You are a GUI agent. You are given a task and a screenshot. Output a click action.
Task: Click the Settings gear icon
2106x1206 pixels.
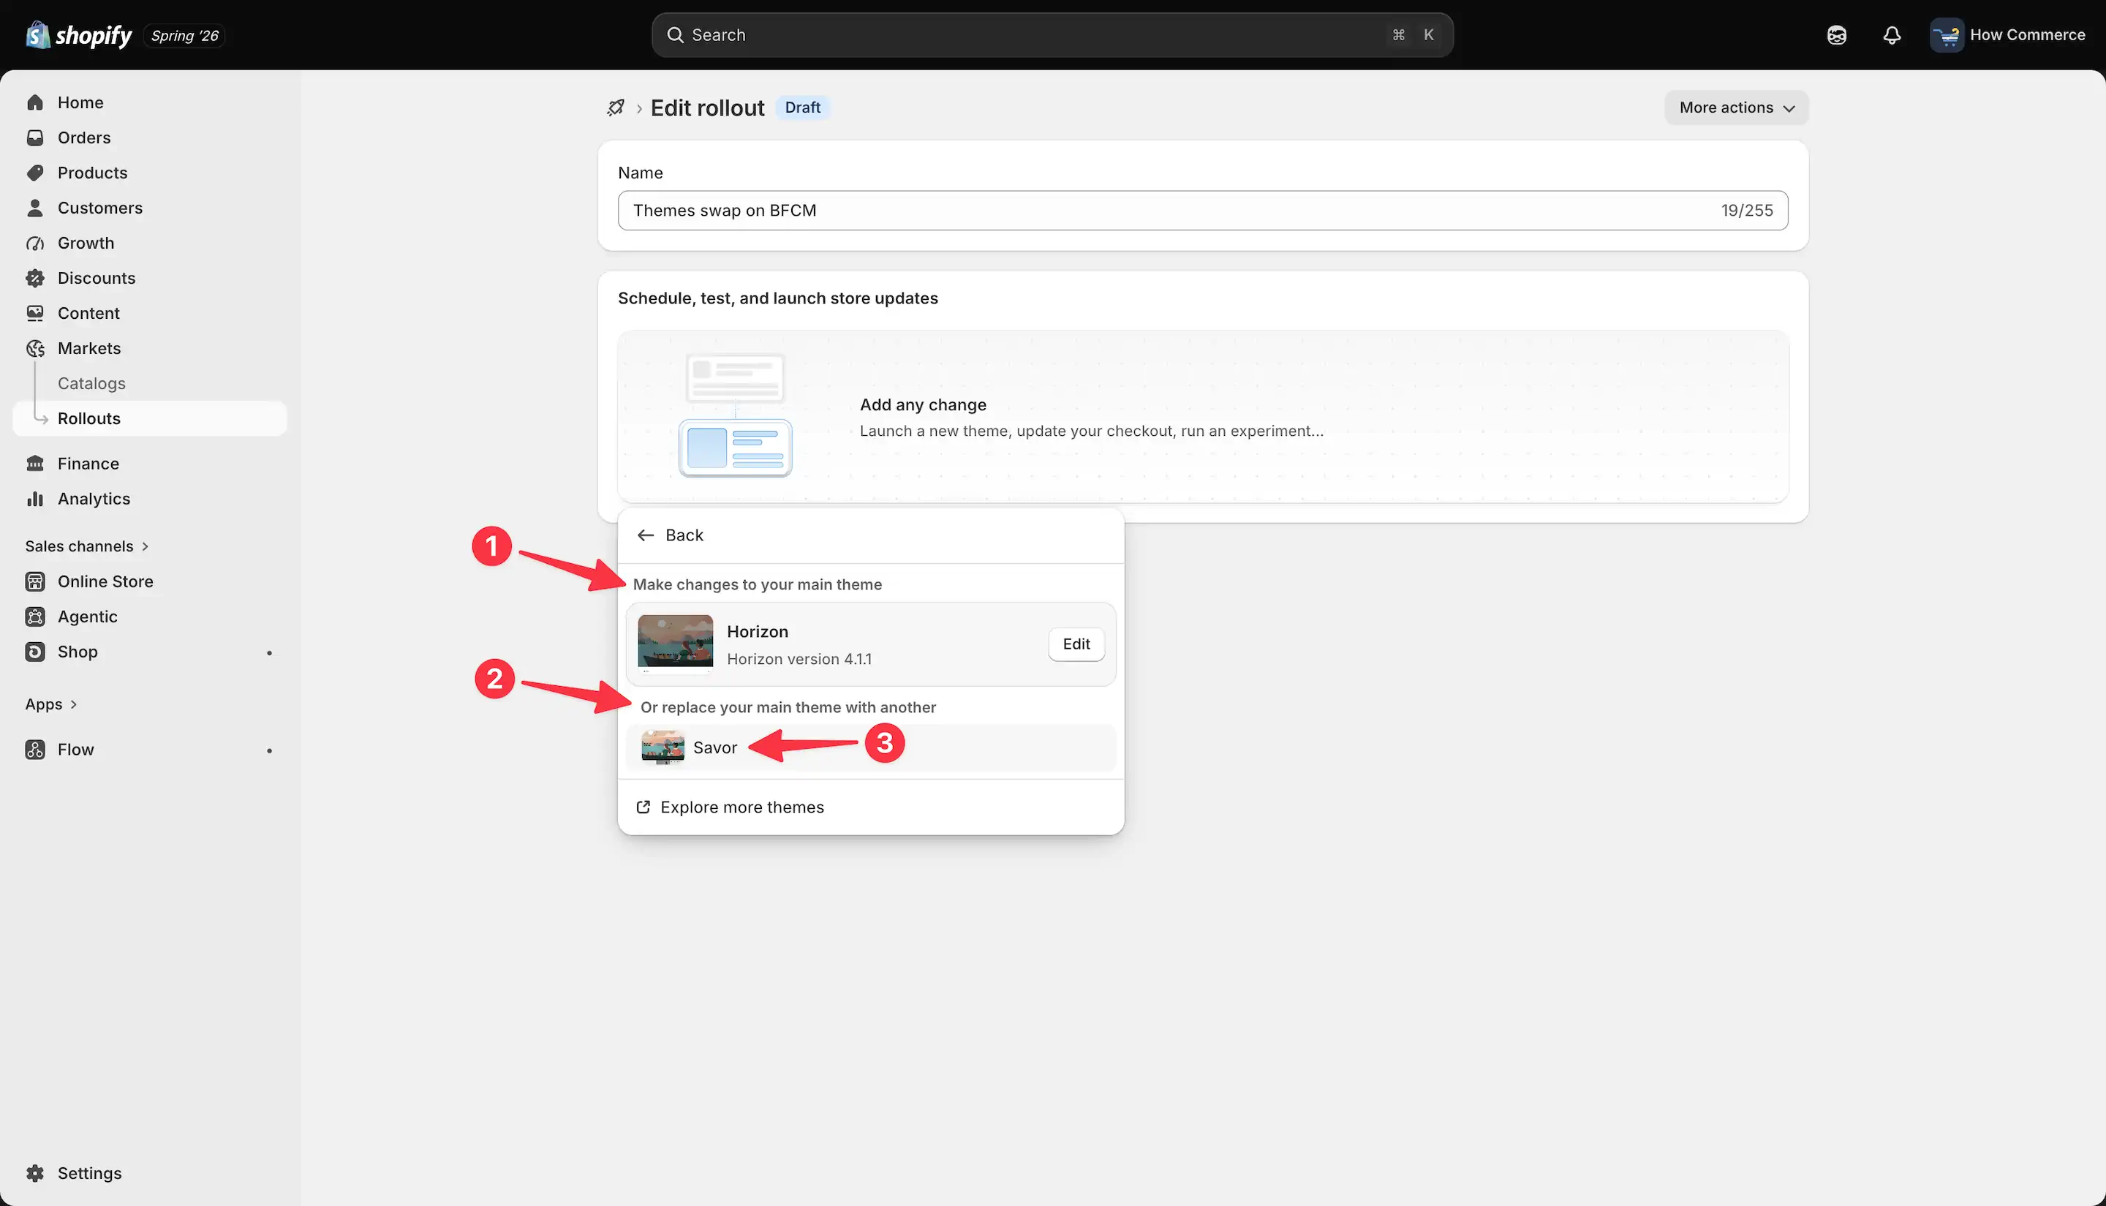(35, 1173)
